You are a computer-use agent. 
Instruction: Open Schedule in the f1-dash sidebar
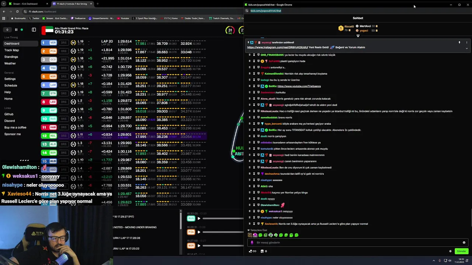pos(11,85)
